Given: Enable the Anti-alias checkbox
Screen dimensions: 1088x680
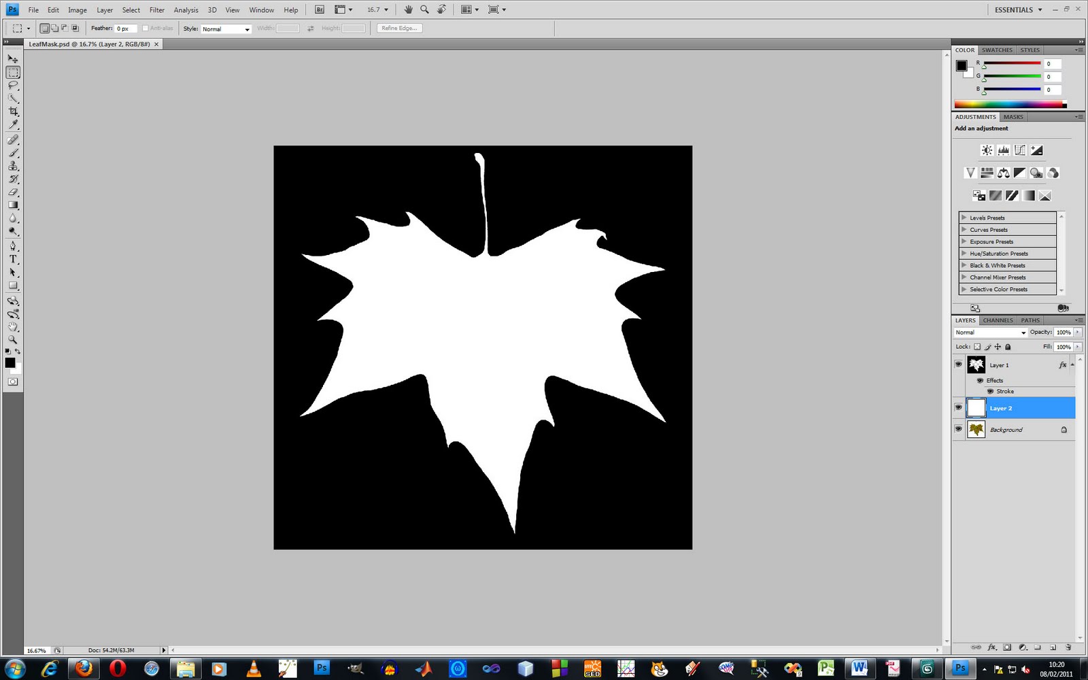Looking at the screenshot, I should pos(145,28).
